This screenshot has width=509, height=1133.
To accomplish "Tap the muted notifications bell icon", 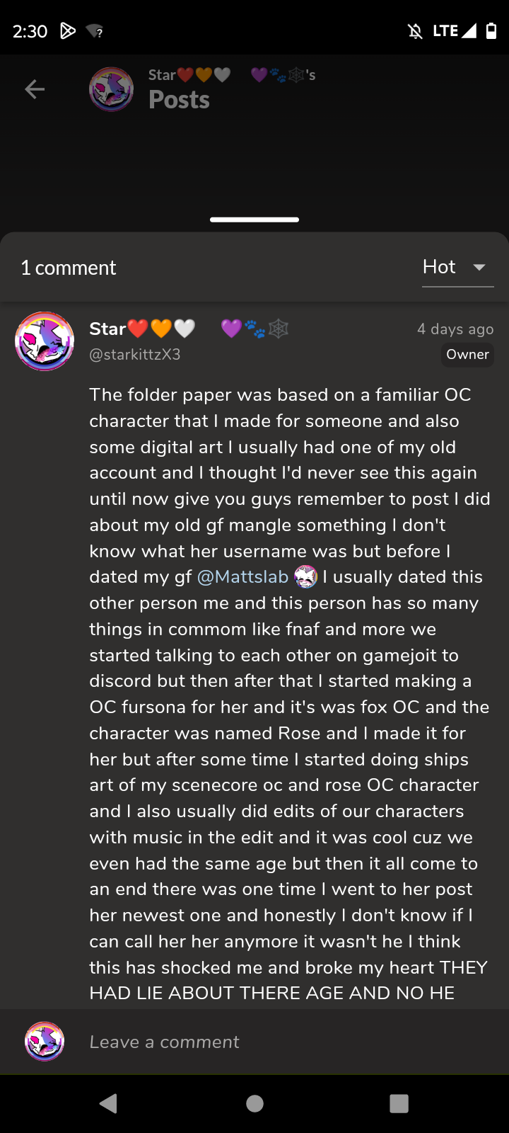I will pyautogui.click(x=415, y=31).
